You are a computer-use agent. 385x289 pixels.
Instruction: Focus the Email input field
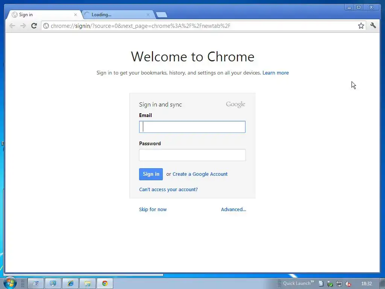(x=192, y=127)
